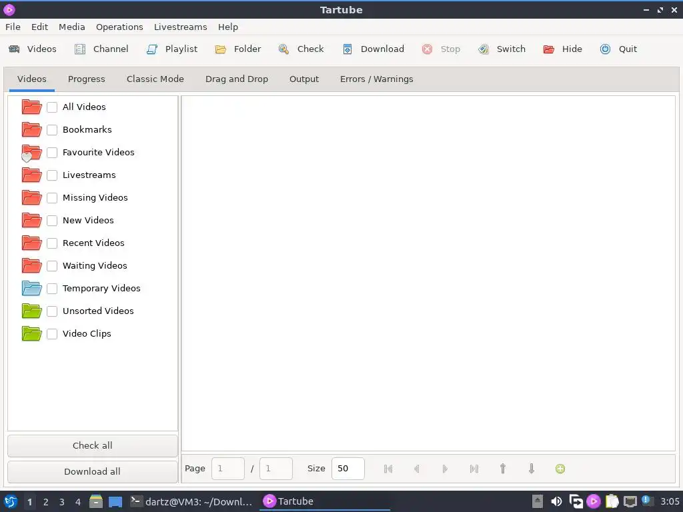Go to next page of videos

pyautogui.click(x=445, y=469)
